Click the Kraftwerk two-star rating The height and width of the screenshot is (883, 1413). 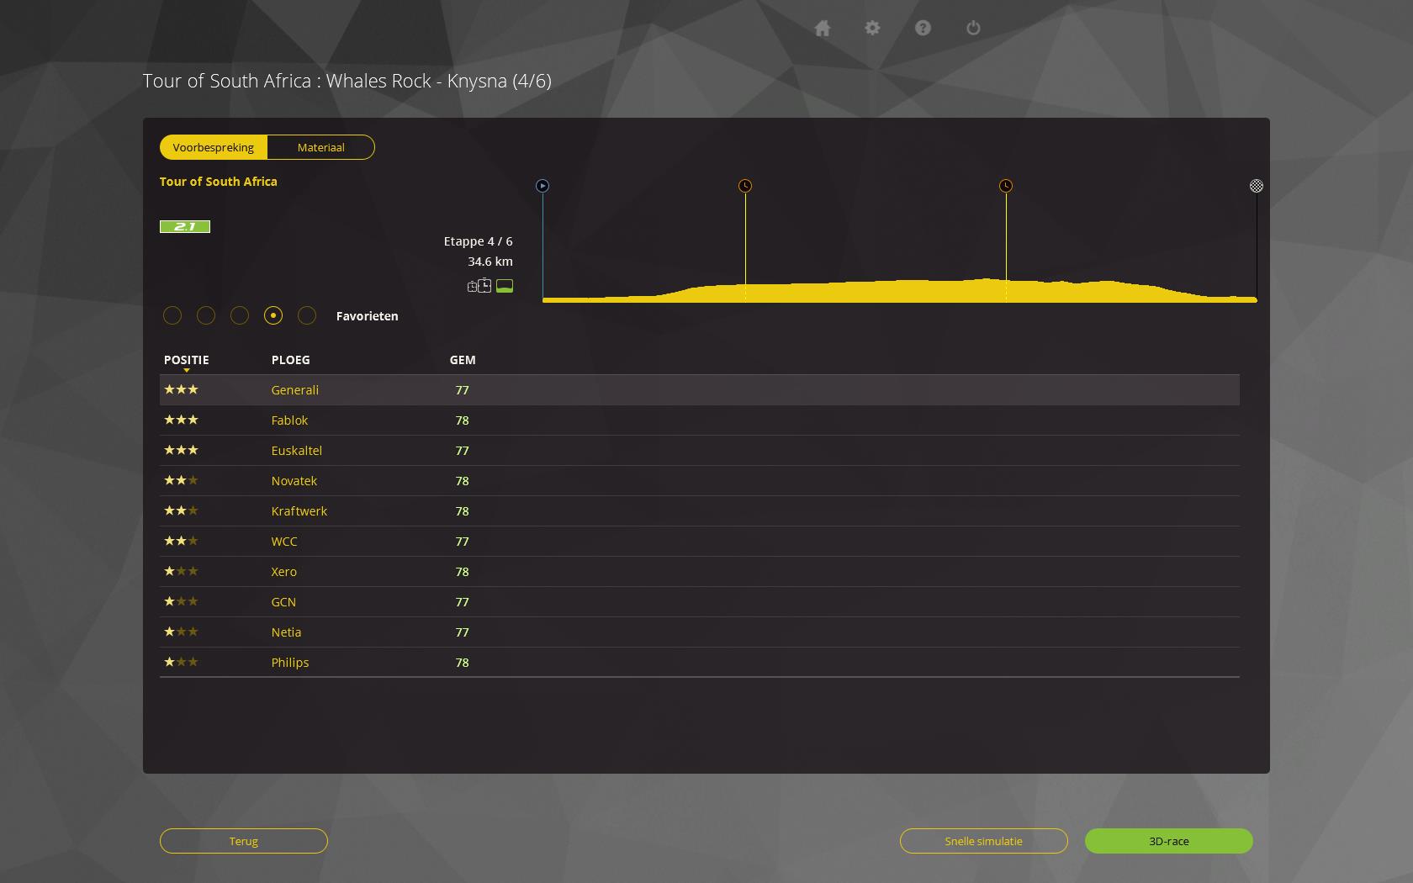(181, 510)
